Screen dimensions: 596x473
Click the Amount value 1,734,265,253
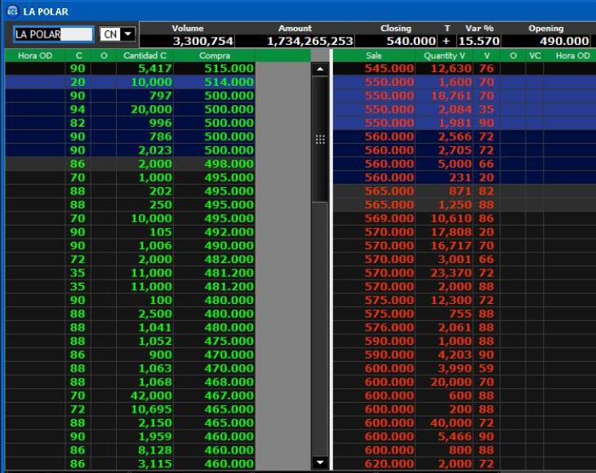click(309, 41)
